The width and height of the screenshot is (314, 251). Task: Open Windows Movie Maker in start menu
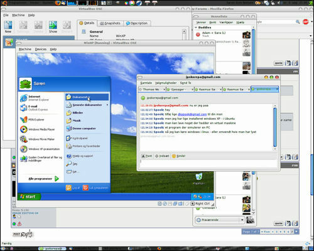[37, 139]
